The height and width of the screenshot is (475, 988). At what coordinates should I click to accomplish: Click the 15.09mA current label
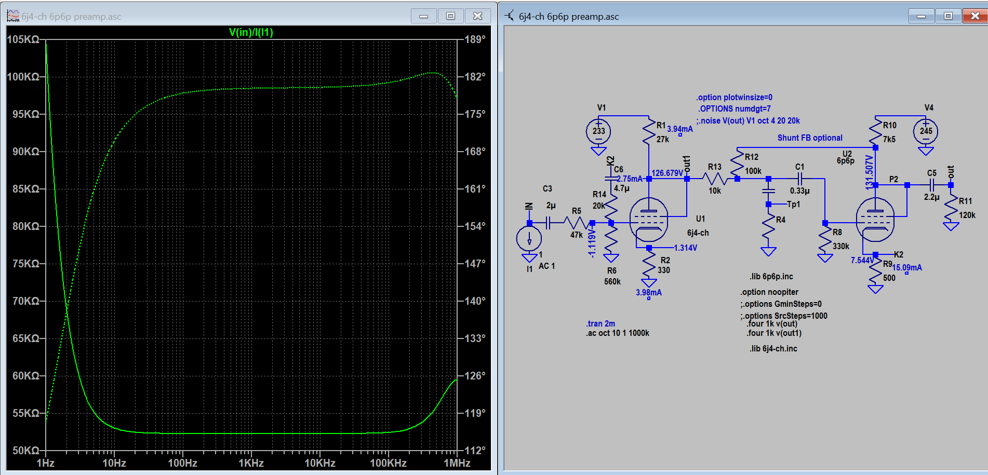907,268
